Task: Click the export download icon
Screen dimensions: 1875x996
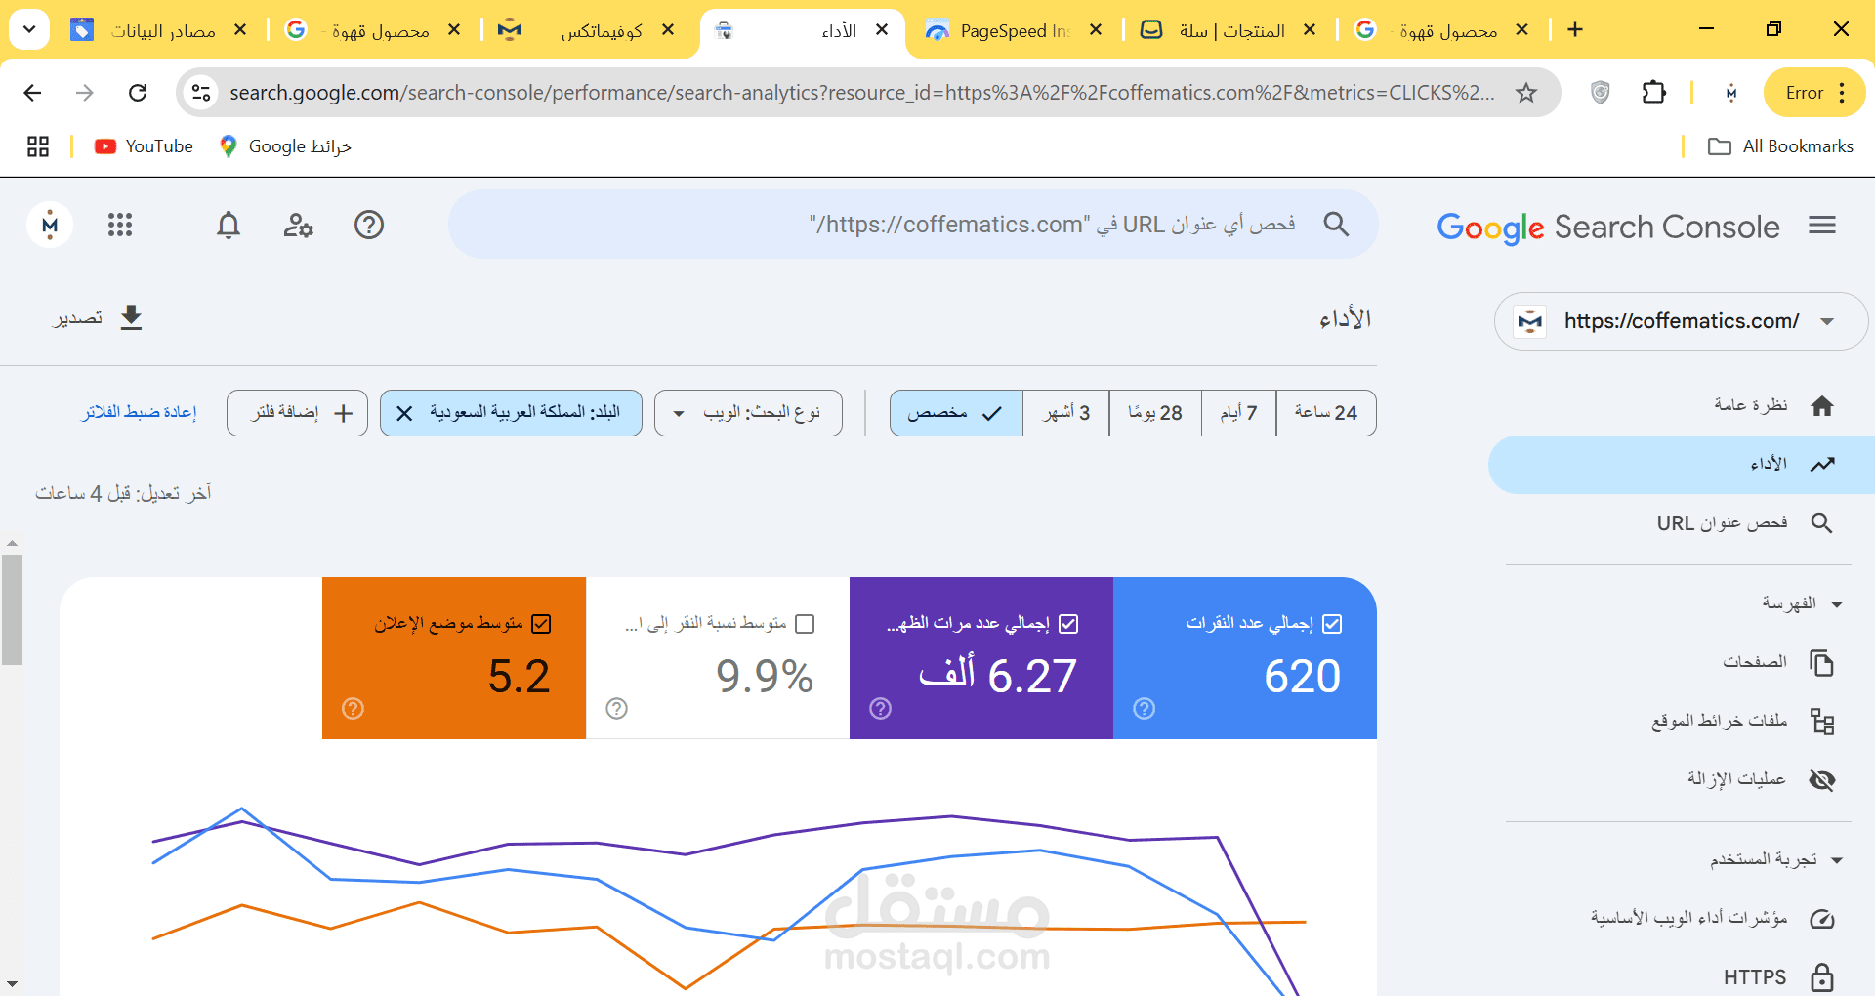Action: [x=132, y=317]
